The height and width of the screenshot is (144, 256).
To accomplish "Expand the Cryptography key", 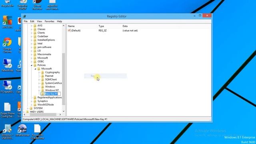I will (39, 72).
